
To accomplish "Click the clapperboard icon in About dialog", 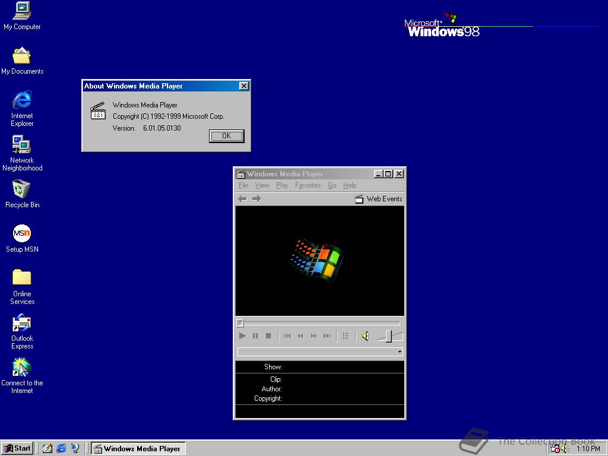I will click(98, 110).
